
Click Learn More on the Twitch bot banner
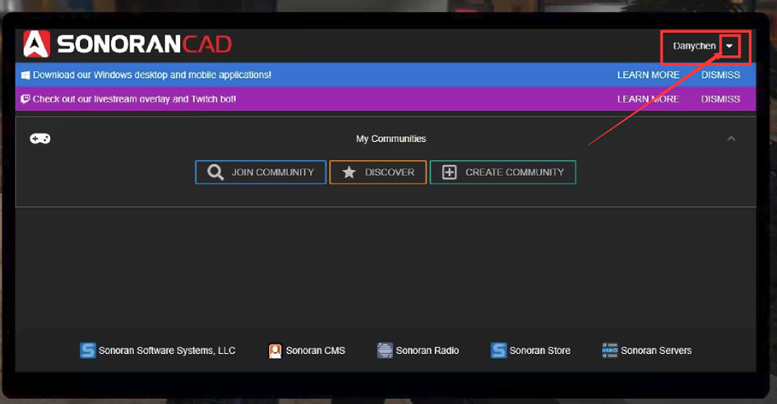click(x=648, y=99)
